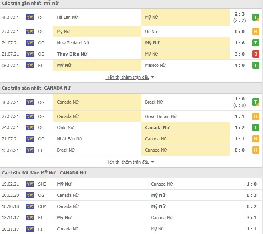The width and height of the screenshot is (263, 234).
Task: Expand more matches under the CANADA Nữ section
Action: pyautogui.click(x=128, y=162)
